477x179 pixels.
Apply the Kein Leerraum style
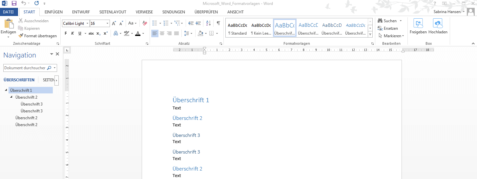(261, 28)
